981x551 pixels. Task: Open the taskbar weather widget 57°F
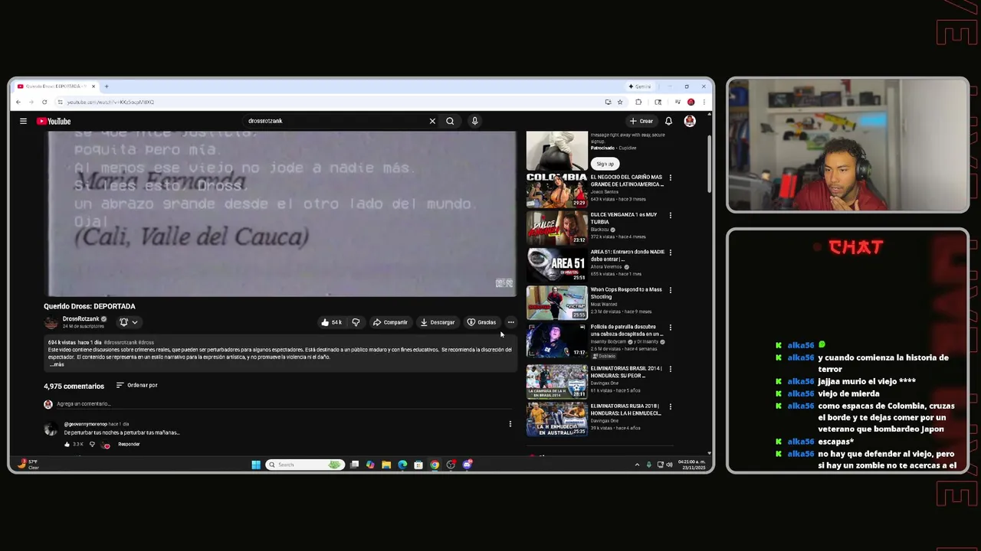(x=28, y=465)
